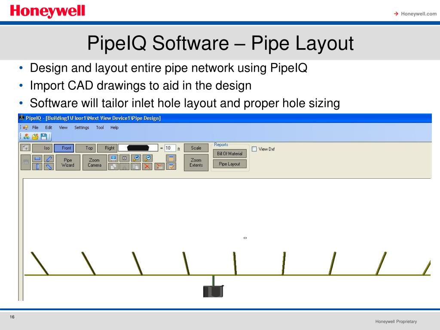Image resolution: width=440 pixels, height=330 pixels.
Task: Click the selection pointer tool icon
Action: pyautogui.click(x=25, y=148)
